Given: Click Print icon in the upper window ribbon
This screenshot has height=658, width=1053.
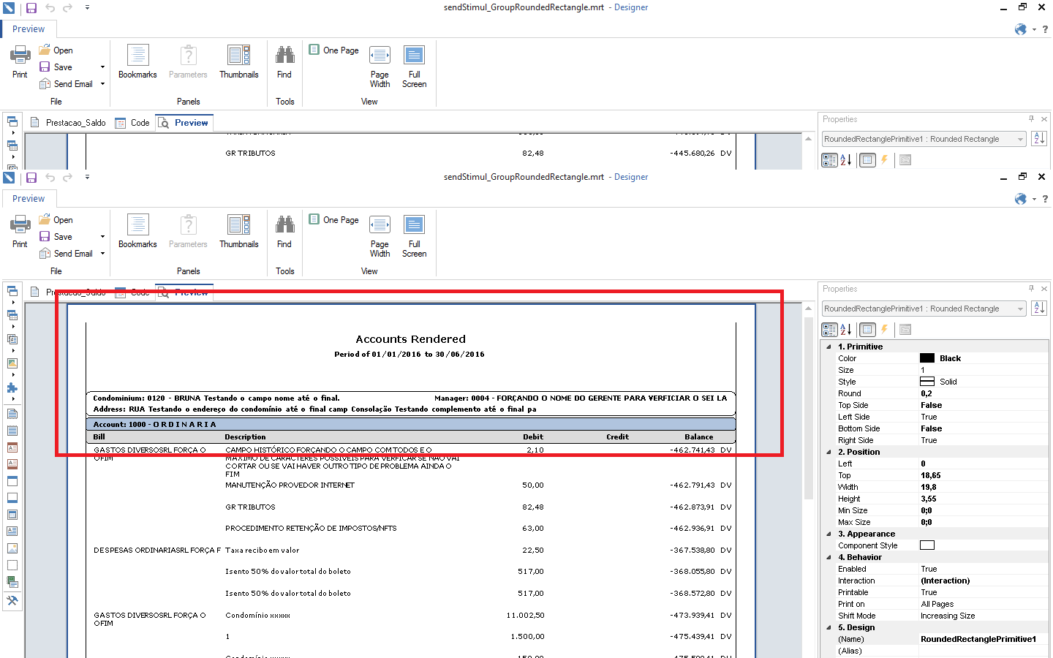Looking at the screenshot, I should (20, 55).
